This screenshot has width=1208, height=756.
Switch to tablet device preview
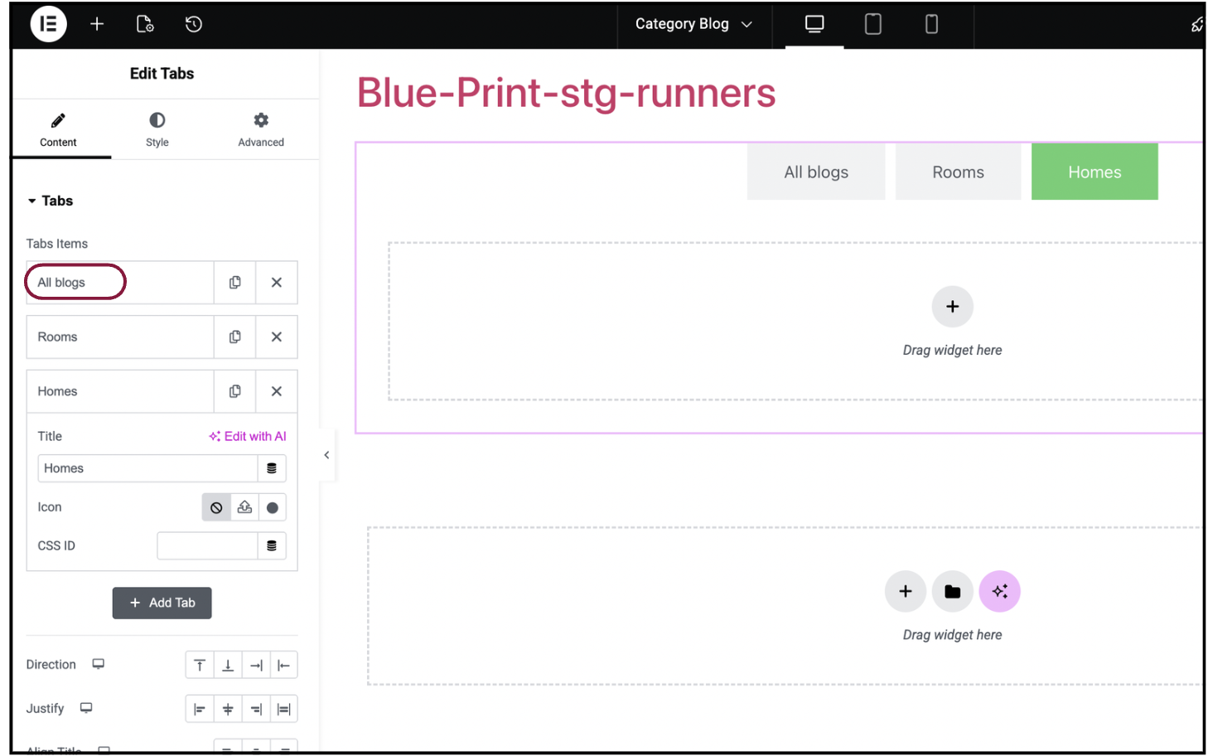click(872, 24)
